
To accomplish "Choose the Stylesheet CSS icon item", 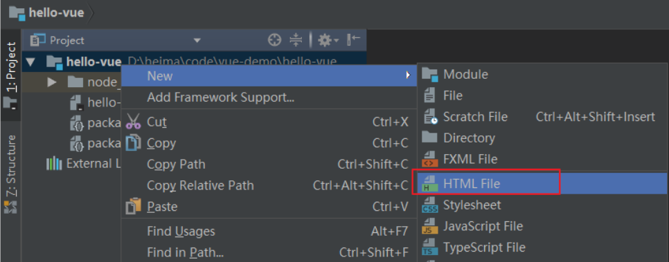I will 429,205.
